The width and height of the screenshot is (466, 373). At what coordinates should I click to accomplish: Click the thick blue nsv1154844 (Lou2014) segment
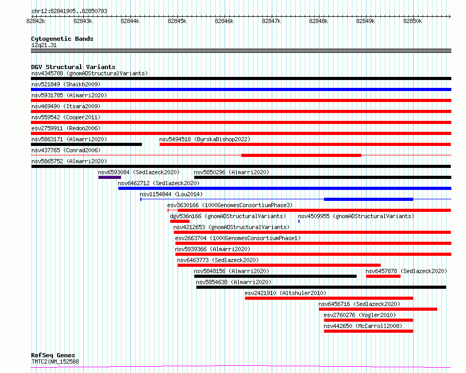(x=369, y=199)
